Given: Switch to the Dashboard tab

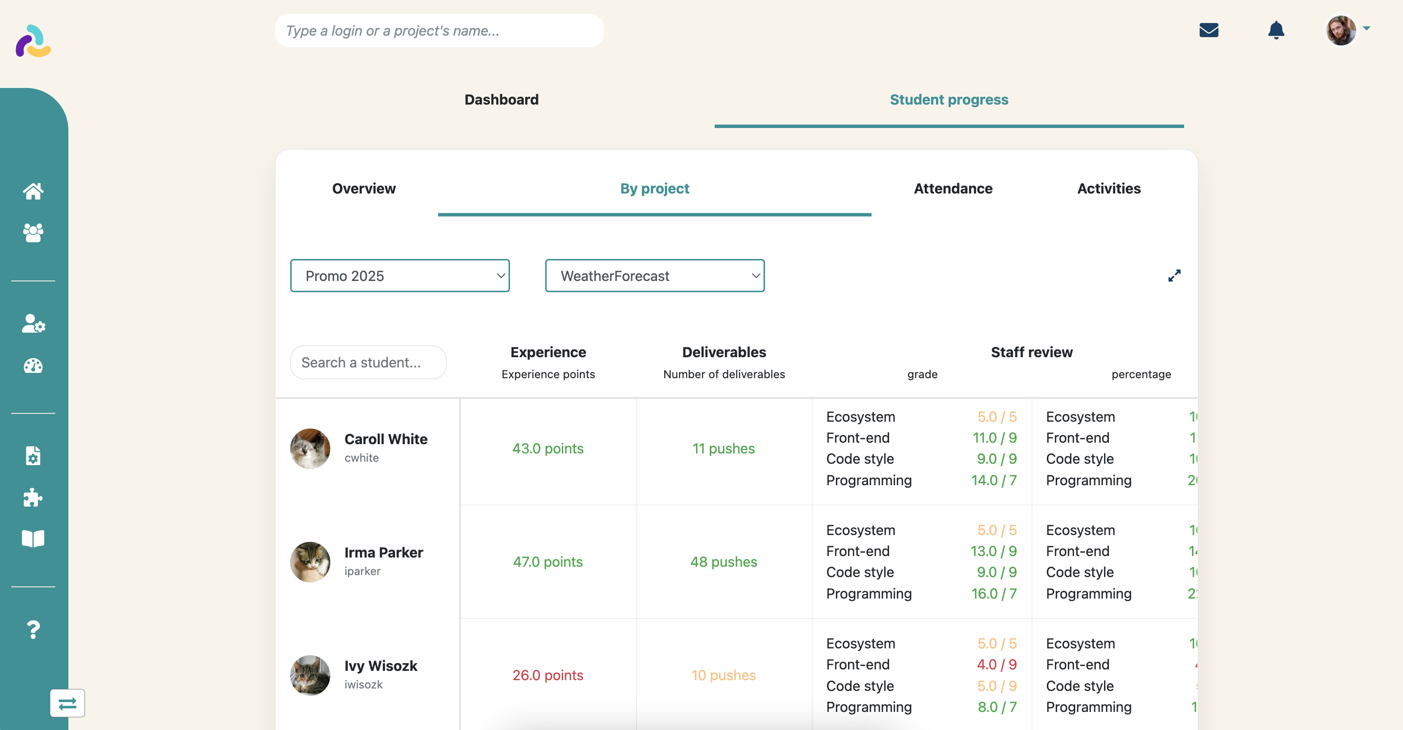Looking at the screenshot, I should tap(501, 100).
